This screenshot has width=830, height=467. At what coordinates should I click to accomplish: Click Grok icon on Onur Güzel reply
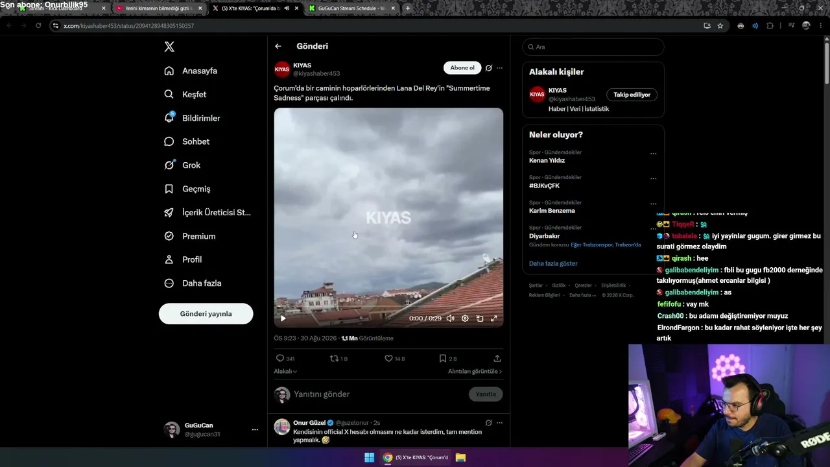pyautogui.click(x=488, y=422)
